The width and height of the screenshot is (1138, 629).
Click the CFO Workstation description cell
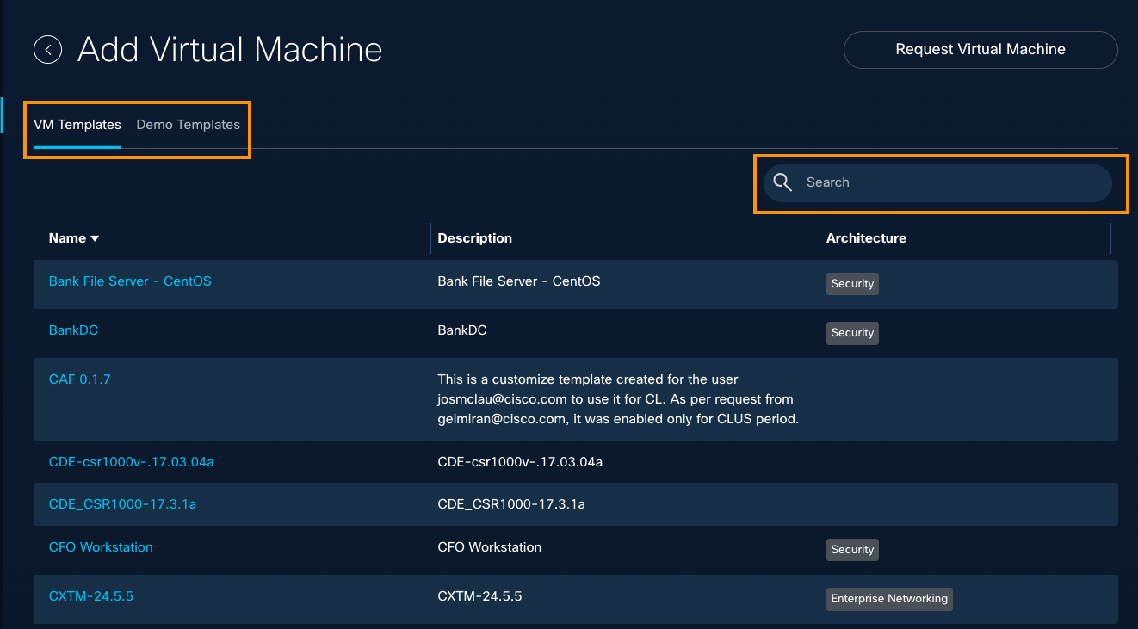pos(490,547)
